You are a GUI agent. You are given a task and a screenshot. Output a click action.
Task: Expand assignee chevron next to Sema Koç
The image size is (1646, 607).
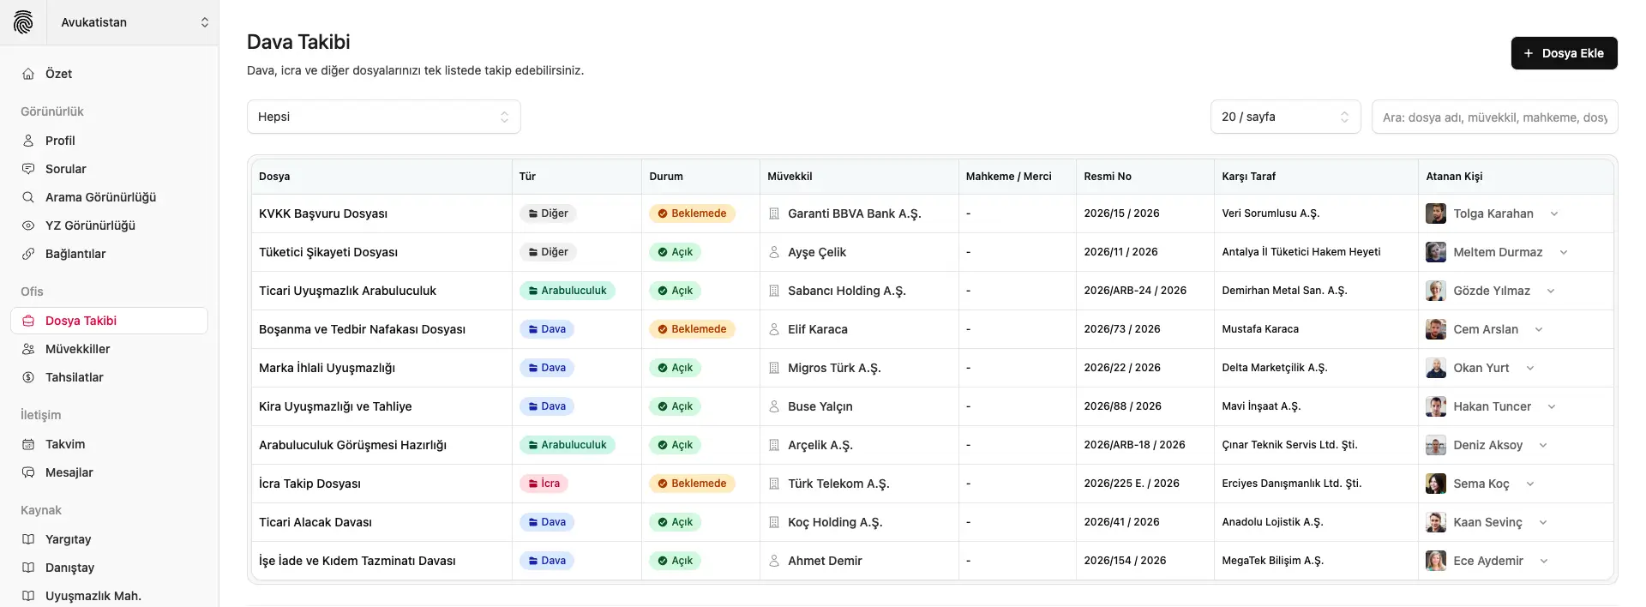click(1530, 484)
